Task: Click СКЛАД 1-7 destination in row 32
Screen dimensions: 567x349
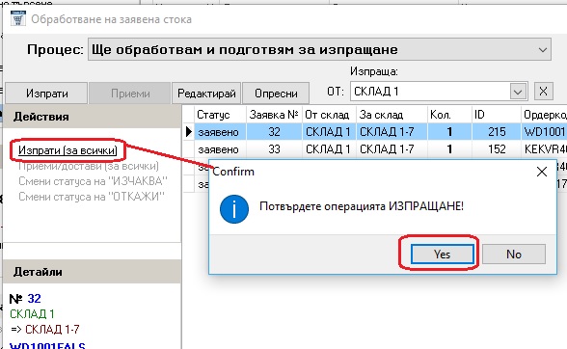Action: (x=391, y=132)
